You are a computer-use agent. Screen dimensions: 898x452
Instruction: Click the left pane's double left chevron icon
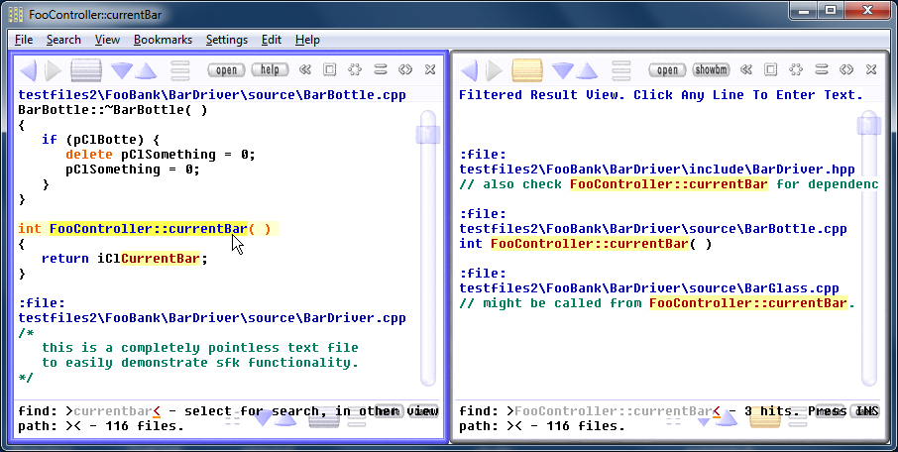[x=305, y=70]
